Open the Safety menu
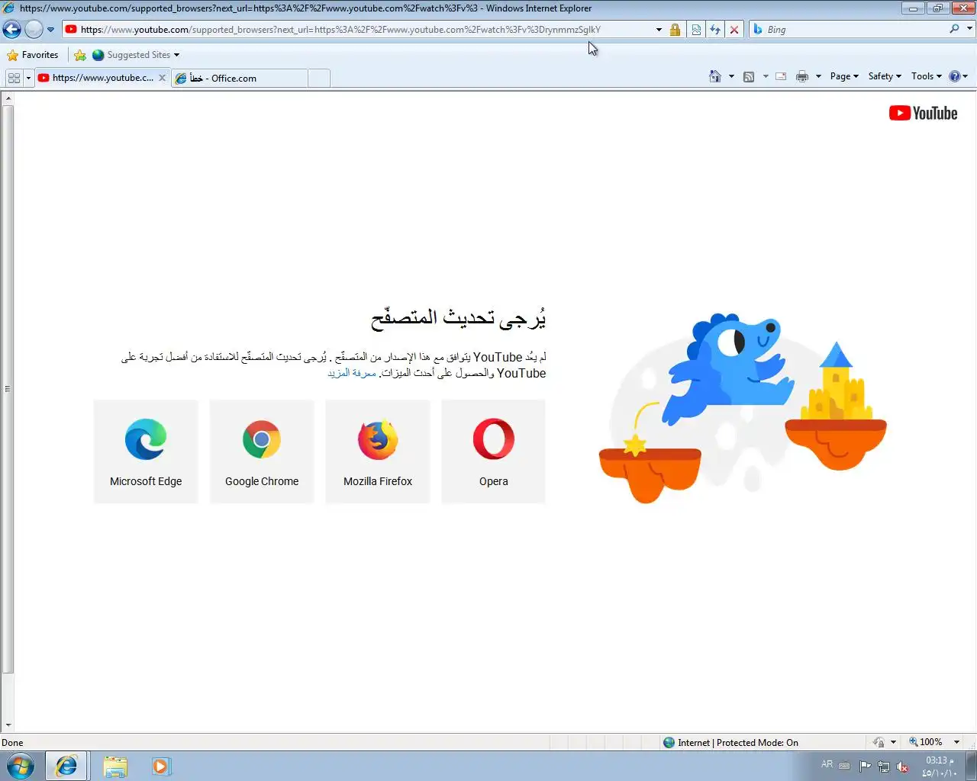 tap(885, 76)
